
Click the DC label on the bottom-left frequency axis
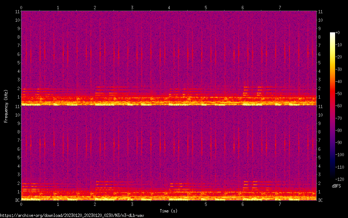pos(17,200)
